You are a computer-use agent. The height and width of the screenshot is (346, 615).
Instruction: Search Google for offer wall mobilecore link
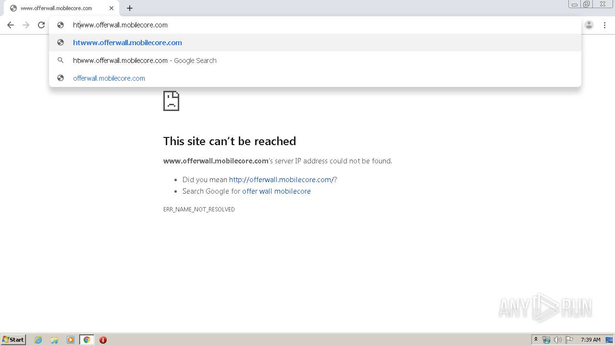[276, 191]
